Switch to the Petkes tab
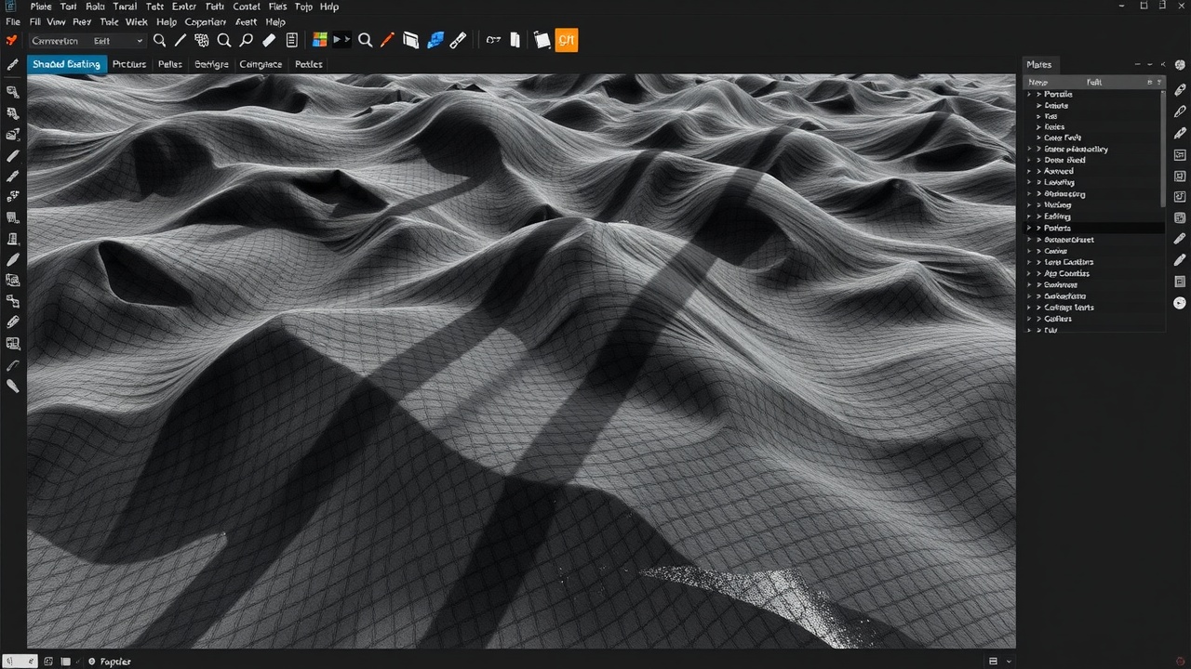The image size is (1191, 669). pos(308,64)
